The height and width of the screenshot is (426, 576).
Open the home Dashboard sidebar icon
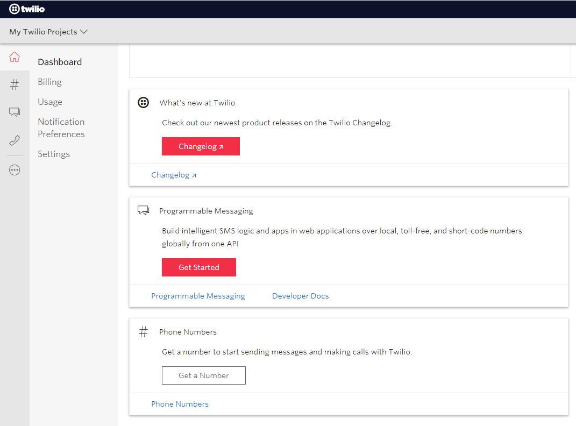(15, 57)
